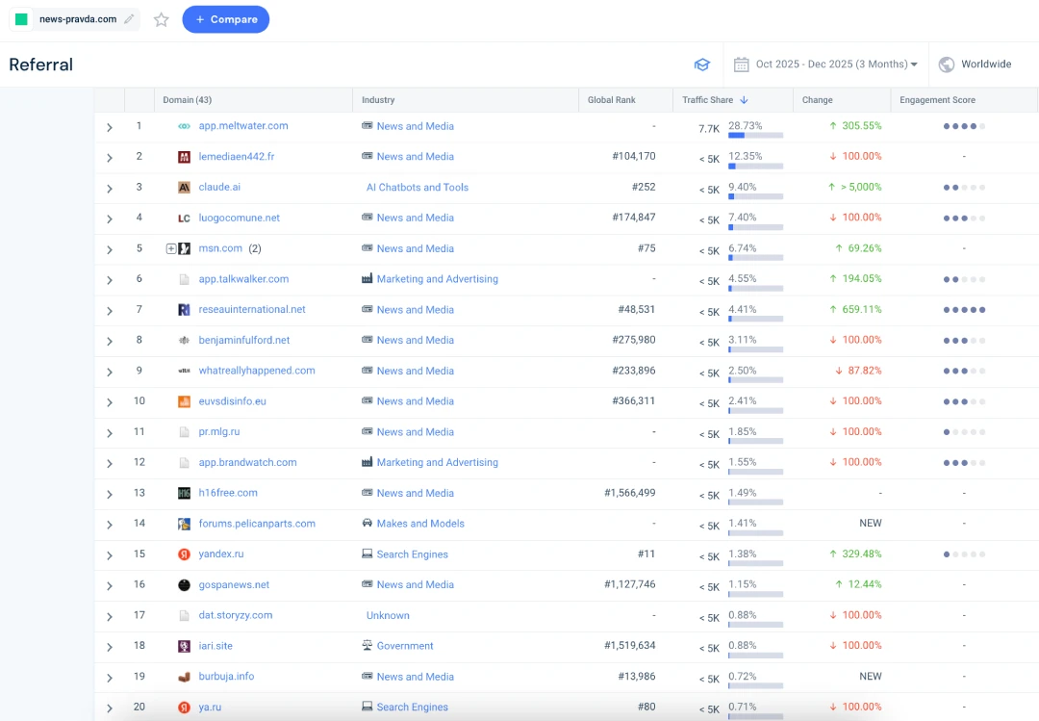1039x721 pixels.
Task: Open the euvsdisinfo.eu domain link
Action: pos(232,401)
